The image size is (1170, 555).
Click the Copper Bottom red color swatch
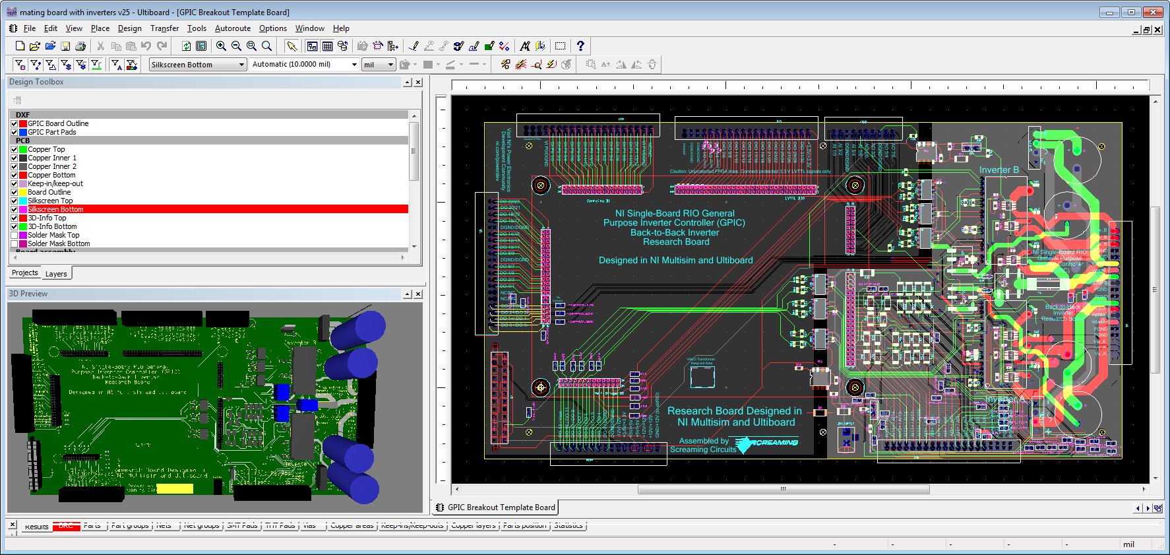(23, 175)
